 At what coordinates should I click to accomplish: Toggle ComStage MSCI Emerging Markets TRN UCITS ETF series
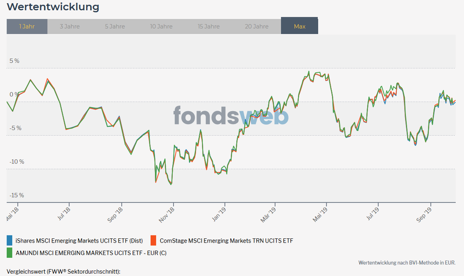click(x=226, y=241)
